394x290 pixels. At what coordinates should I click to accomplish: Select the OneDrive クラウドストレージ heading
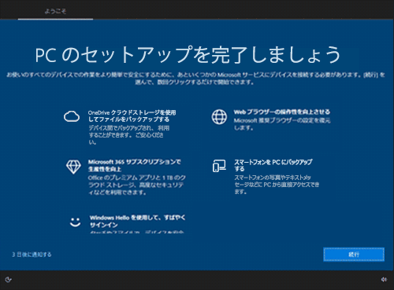pyautogui.click(x=132, y=116)
